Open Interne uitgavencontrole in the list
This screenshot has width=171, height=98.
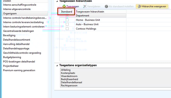[x=17, y=9]
